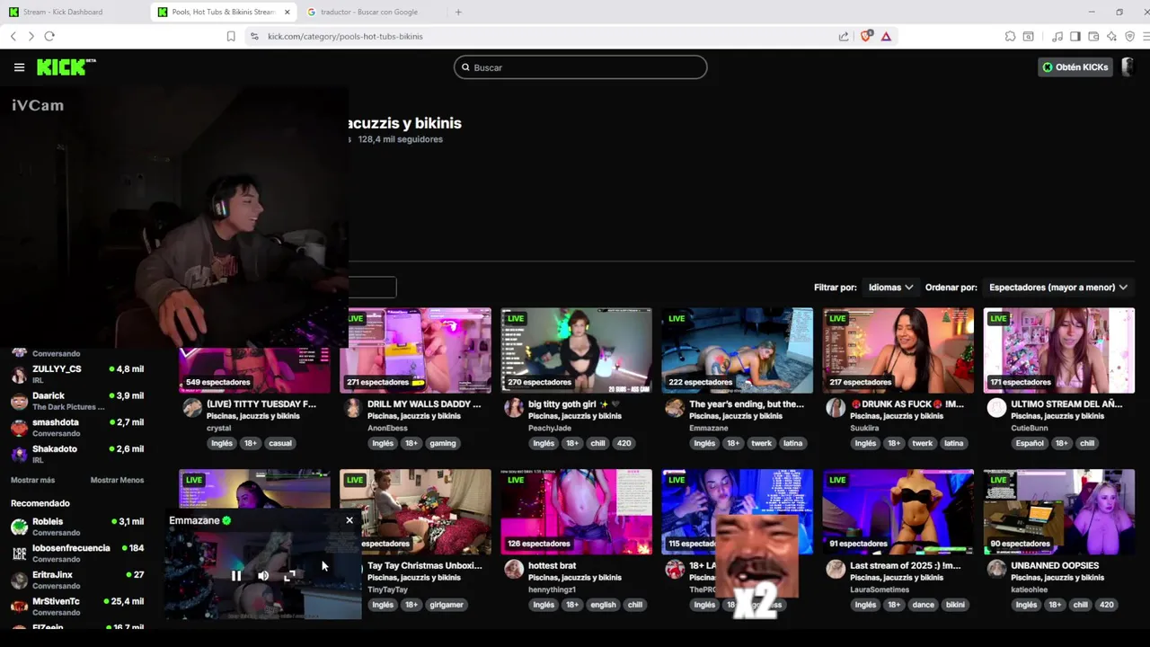Click the katieohlee channel avatar
Viewport: 1150px width, 647px height.
(x=996, y=569)
